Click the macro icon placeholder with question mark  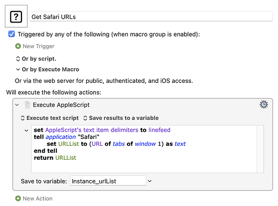coord(16,16)
